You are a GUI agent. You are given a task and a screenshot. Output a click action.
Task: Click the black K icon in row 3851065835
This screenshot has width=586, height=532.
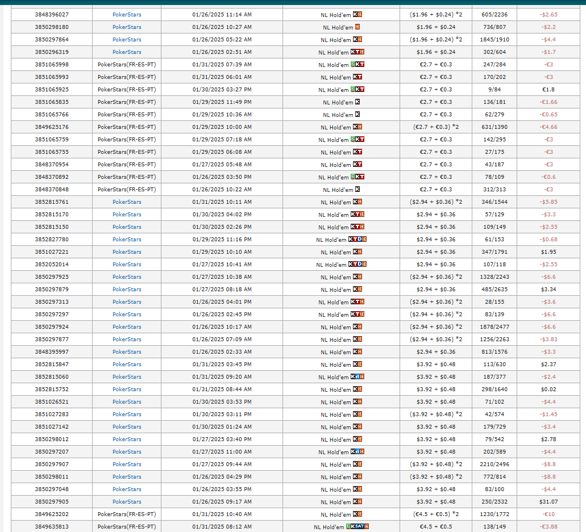[x=358, y=102]
